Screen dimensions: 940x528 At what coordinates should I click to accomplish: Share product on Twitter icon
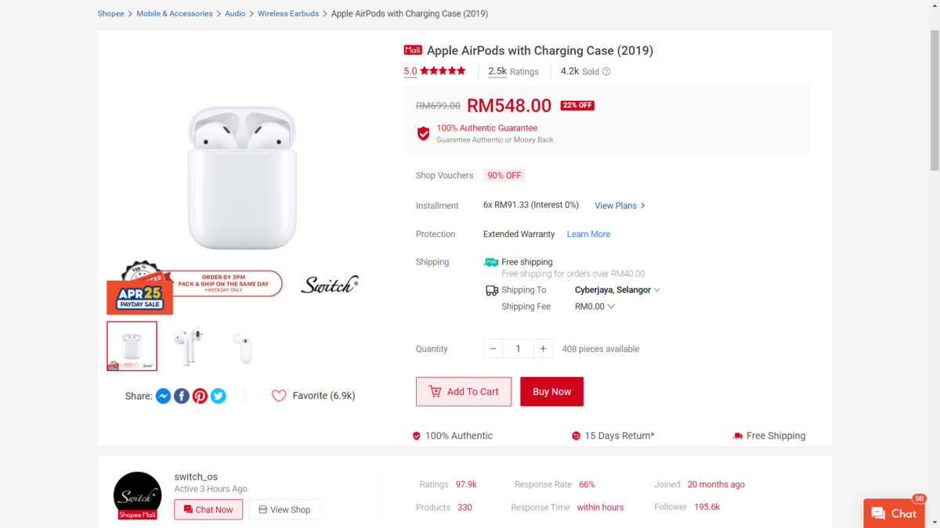click(219, 396)
